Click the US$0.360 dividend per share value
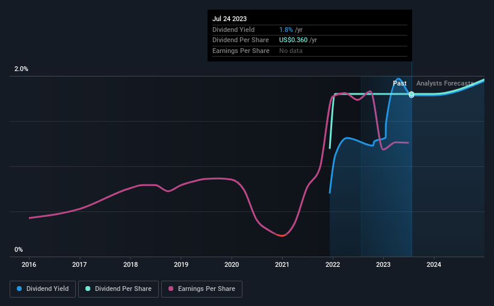The width and height of the screenshot is (494, 306). point(293,40)
